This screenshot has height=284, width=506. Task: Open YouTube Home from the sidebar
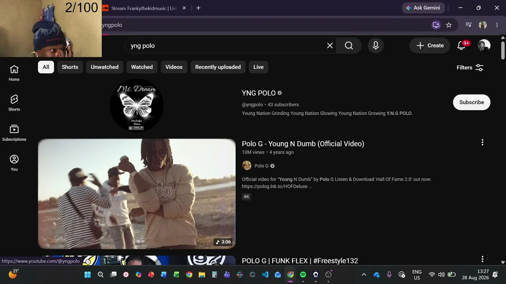tap(14, 73)
